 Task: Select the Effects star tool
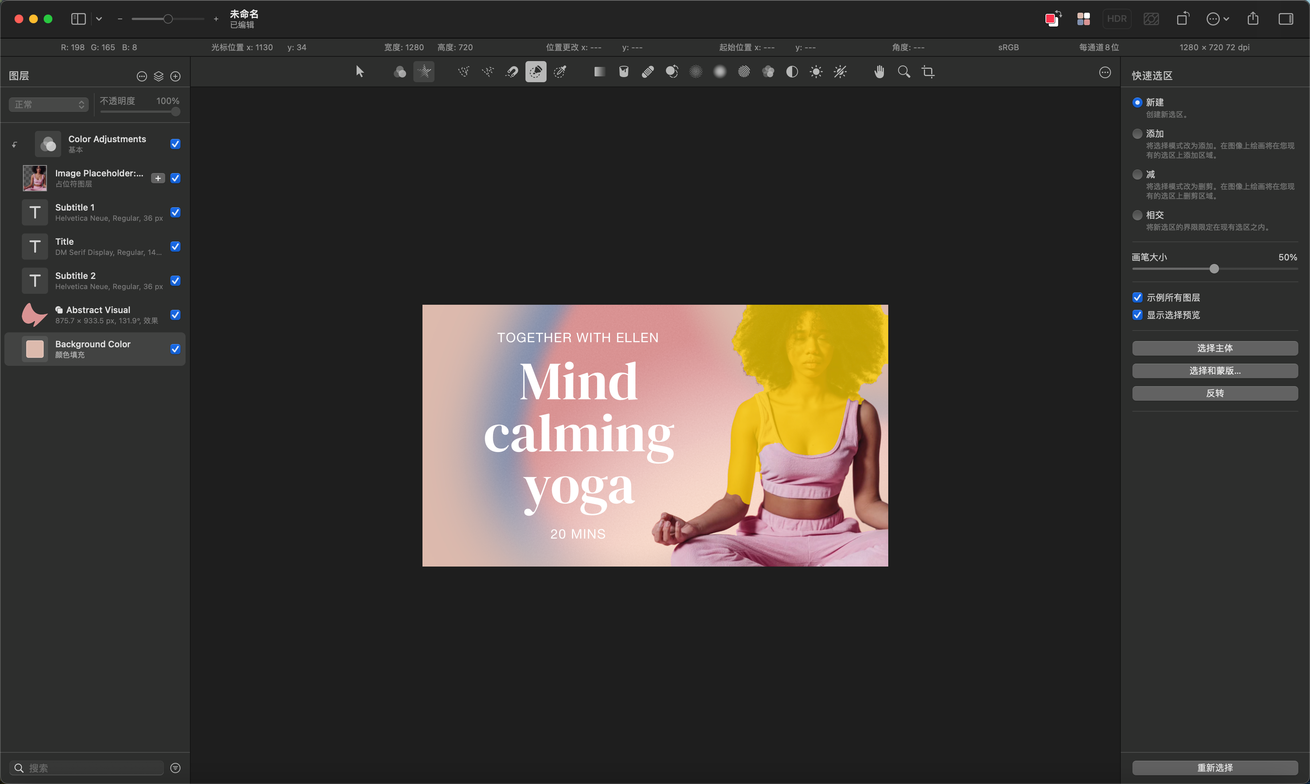click(424, 71)
